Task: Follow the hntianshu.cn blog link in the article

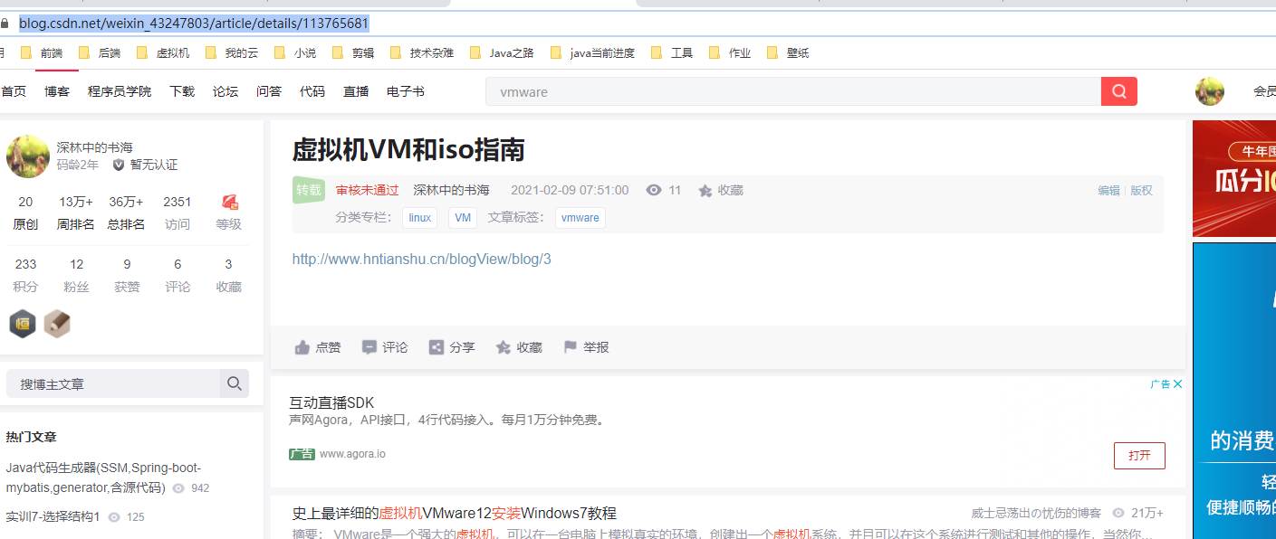Action: pyautogui.click(x=421, y=259)
